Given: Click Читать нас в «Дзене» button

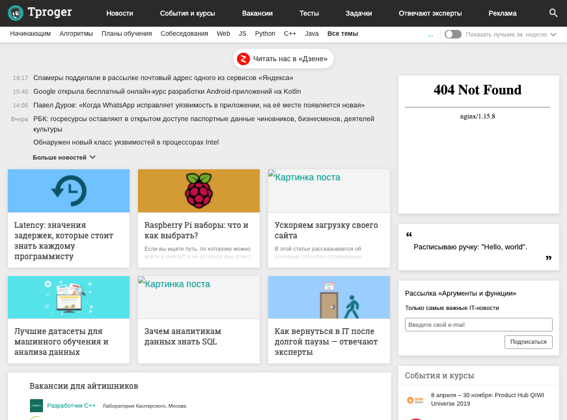Looking at the screenshot, I should [283, 59].
